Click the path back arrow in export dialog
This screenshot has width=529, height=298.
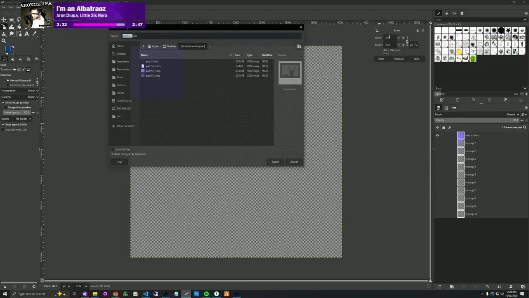[143, 46]
